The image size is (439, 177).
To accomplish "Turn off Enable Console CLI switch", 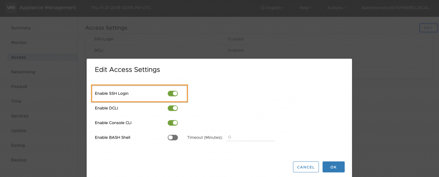I will tap(173, 123).
